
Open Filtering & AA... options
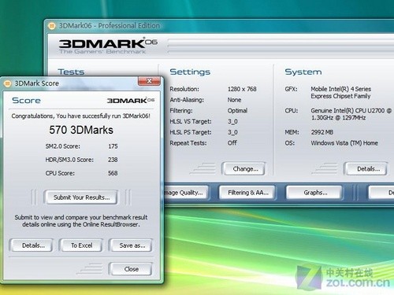coord(247,193)
